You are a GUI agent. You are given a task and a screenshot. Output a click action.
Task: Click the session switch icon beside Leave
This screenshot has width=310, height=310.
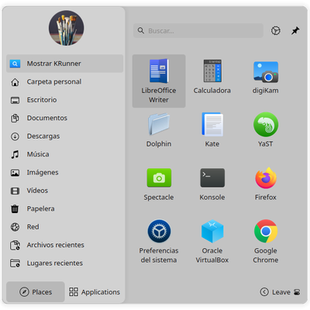pos(297,292)
